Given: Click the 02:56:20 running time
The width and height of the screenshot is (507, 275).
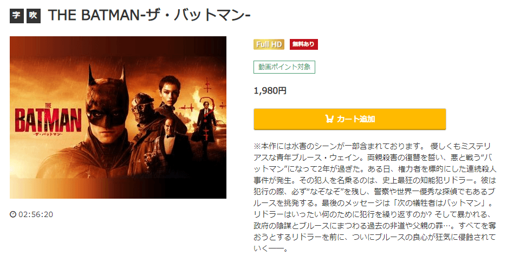Looking at the screenshot, I should pos(36,214).
